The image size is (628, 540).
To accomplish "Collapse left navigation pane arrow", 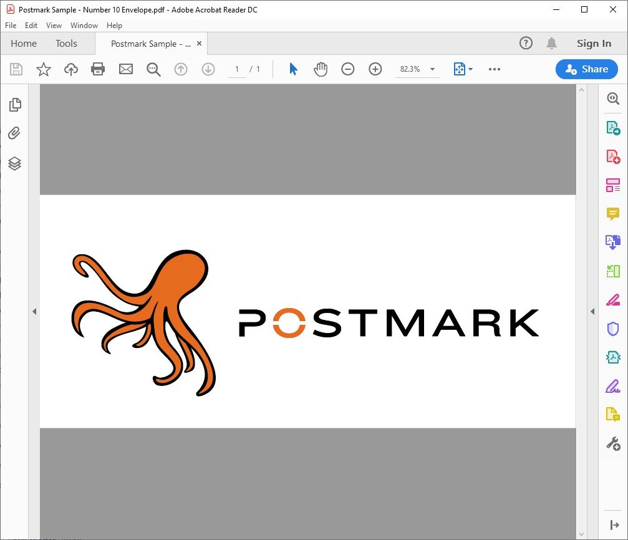I will pos(34,311).
